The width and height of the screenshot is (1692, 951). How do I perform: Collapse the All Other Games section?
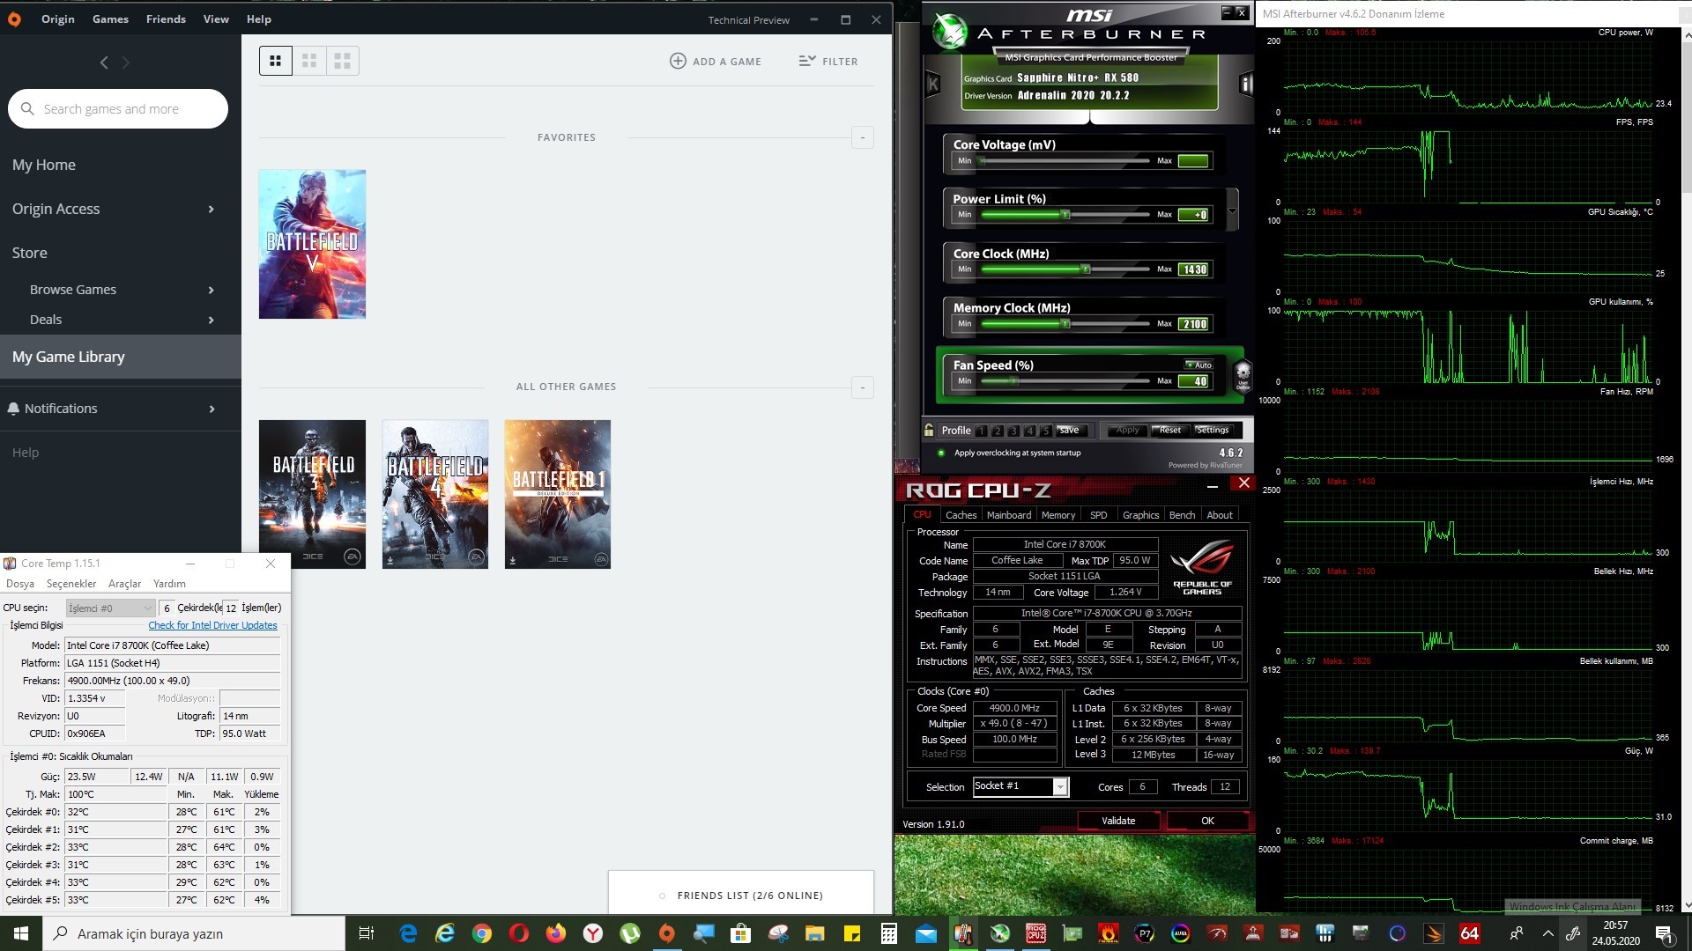point(863,387)
